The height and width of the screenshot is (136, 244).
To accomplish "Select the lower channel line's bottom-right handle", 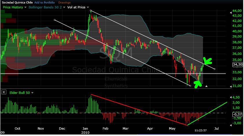I will click(190, 86).
